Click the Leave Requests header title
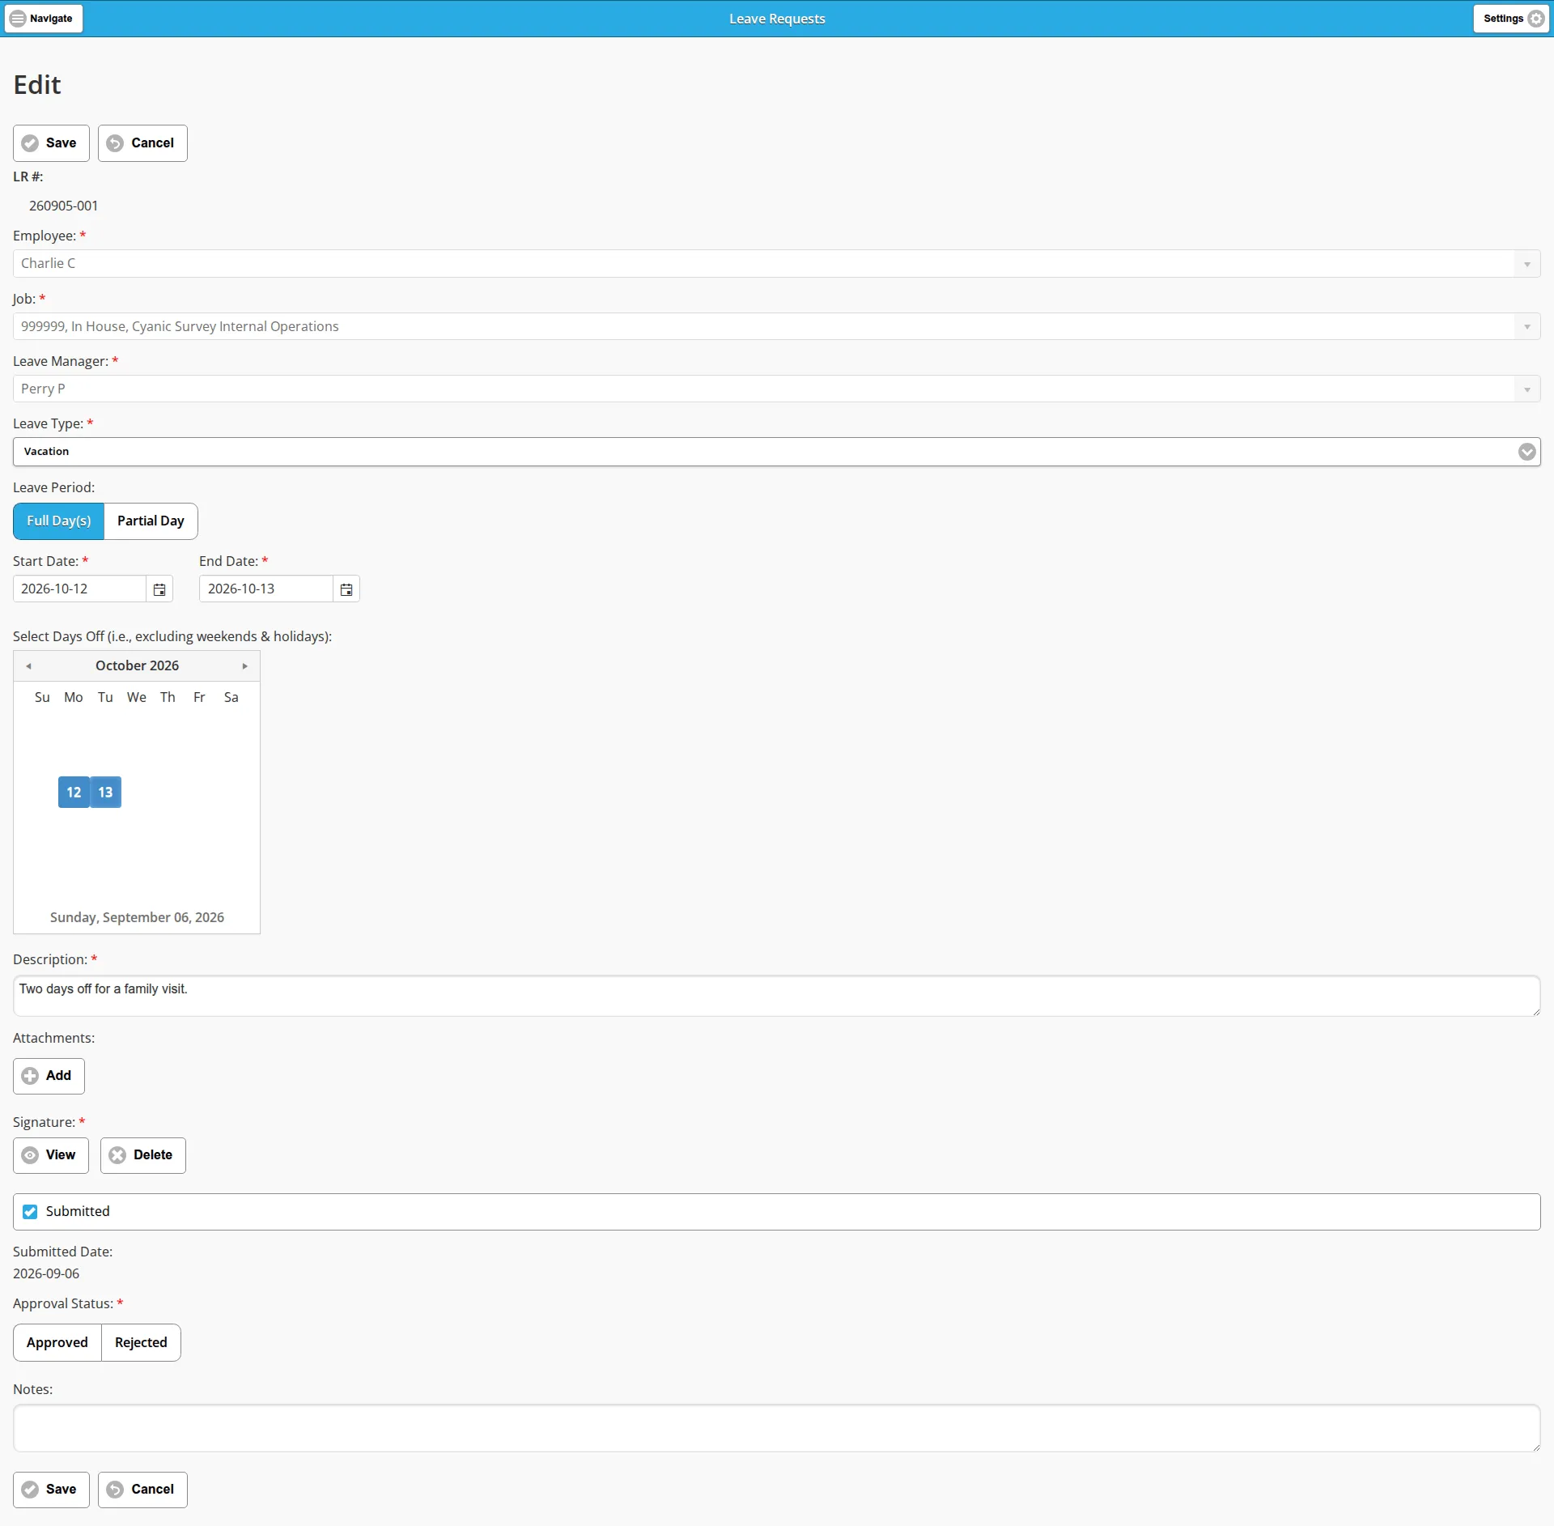 pyautogui.click(x=777, y=19)
